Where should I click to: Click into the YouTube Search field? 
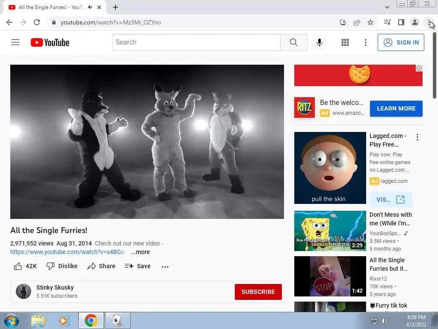pos(197,42)
